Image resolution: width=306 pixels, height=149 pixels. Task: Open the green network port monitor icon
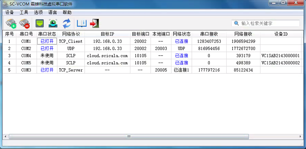click(40, 23)
